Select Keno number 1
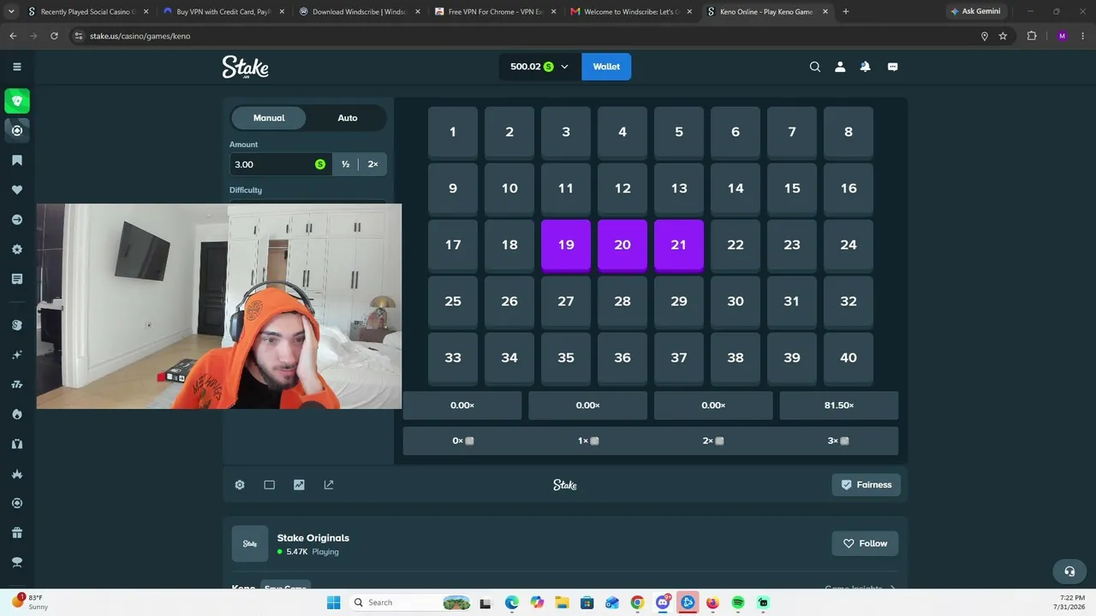 click(x=453, y=133)
